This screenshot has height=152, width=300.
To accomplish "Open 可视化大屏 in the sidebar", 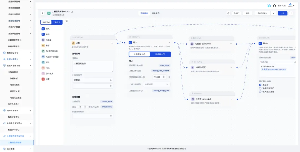I will tap(15, 91).
